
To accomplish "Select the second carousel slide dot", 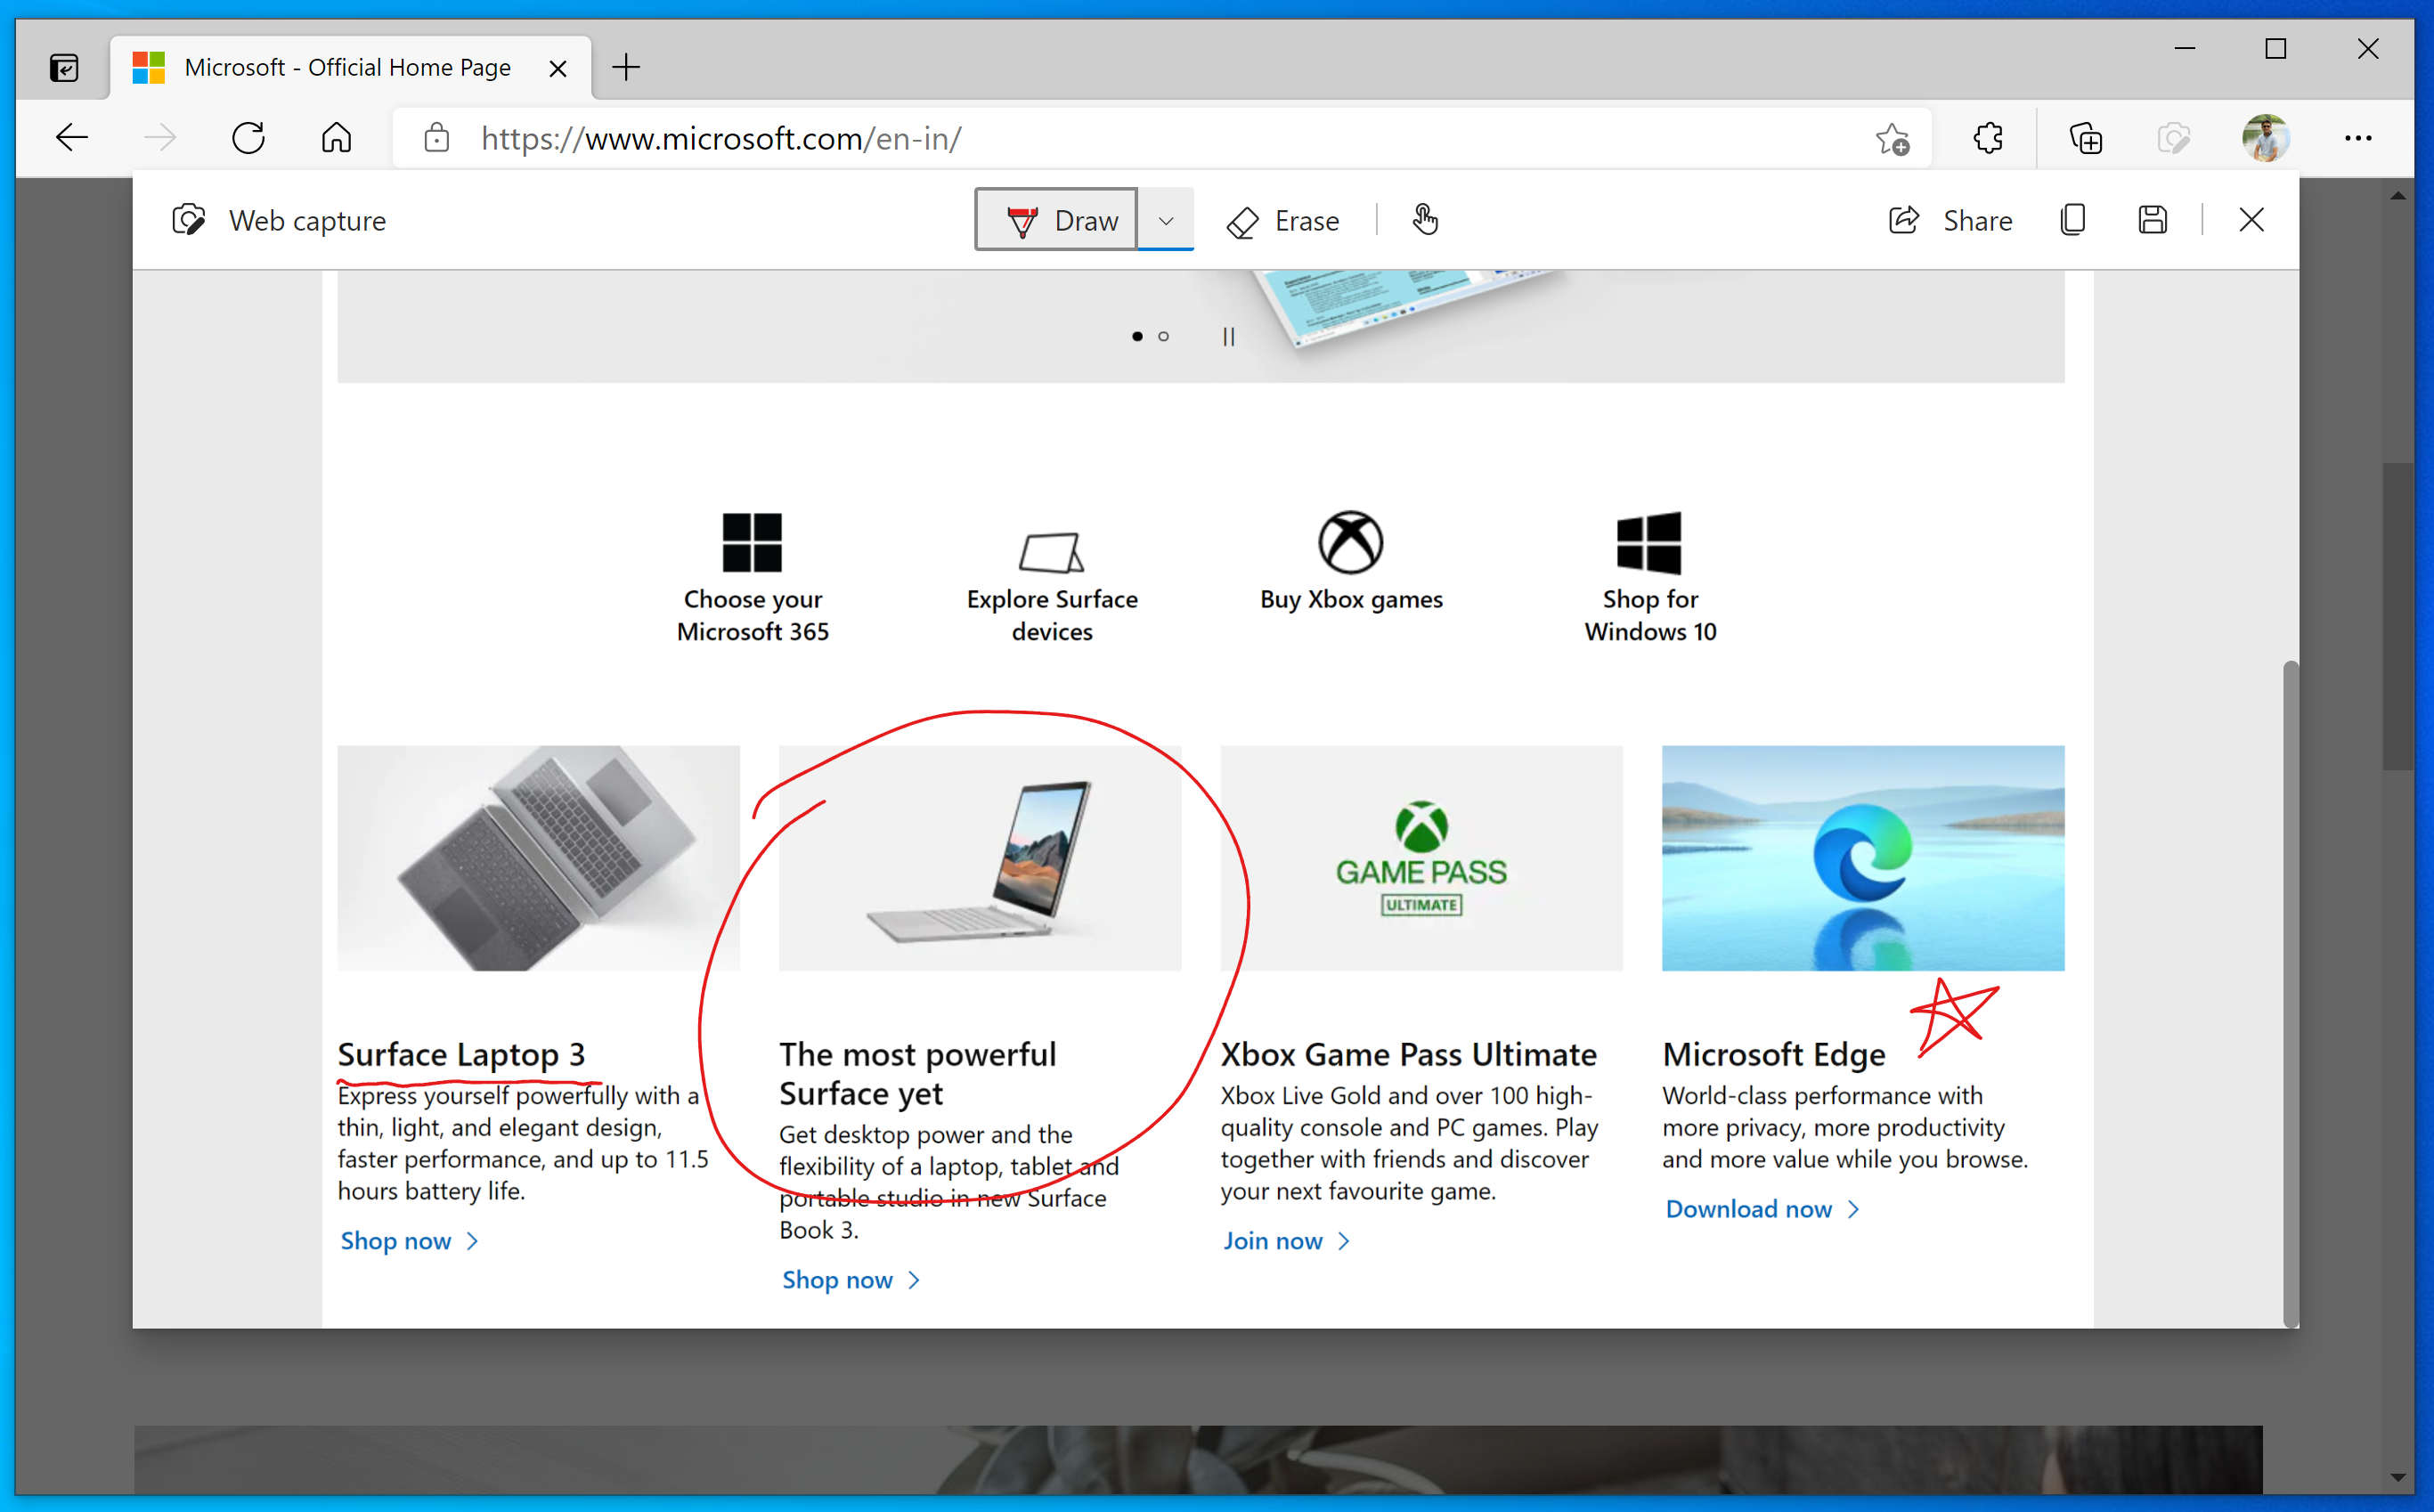I will [1163, 337].
